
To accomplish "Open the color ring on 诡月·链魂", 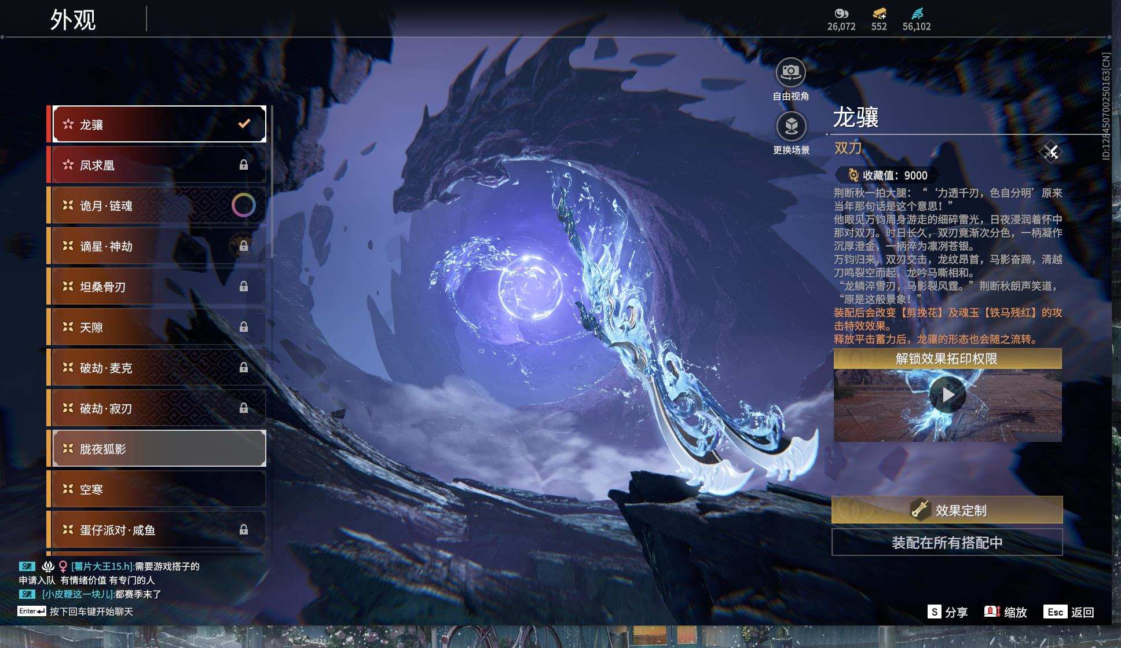I will pos(244,205).
